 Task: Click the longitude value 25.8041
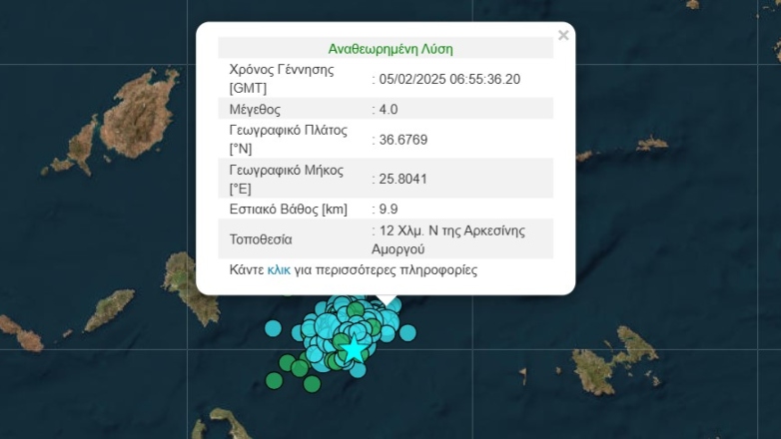402,180
